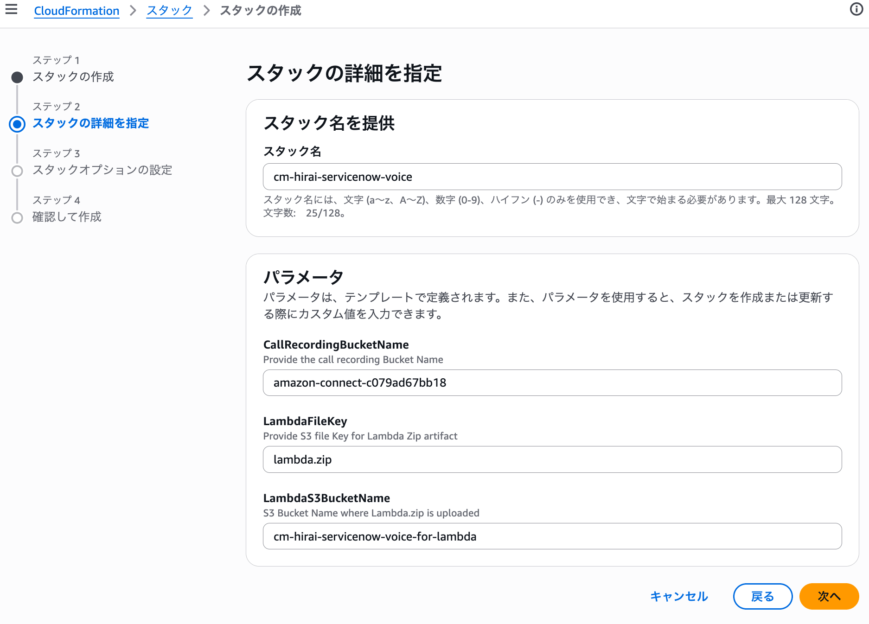Click the LambdaFileKey label
Viewport: 869px width, 624px height.
tap(305, 421)
